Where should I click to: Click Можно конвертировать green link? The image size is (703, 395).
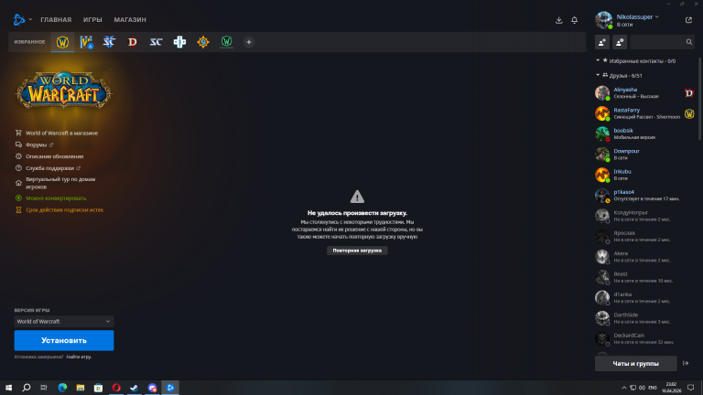coord(56,197)
